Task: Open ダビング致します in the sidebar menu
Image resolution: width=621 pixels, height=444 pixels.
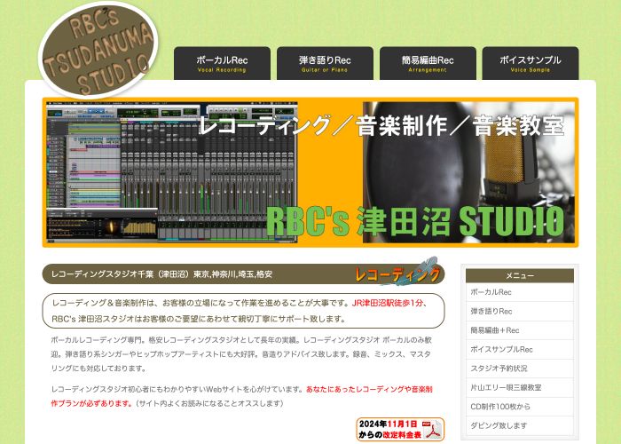Action: click(x=520, y=425)
